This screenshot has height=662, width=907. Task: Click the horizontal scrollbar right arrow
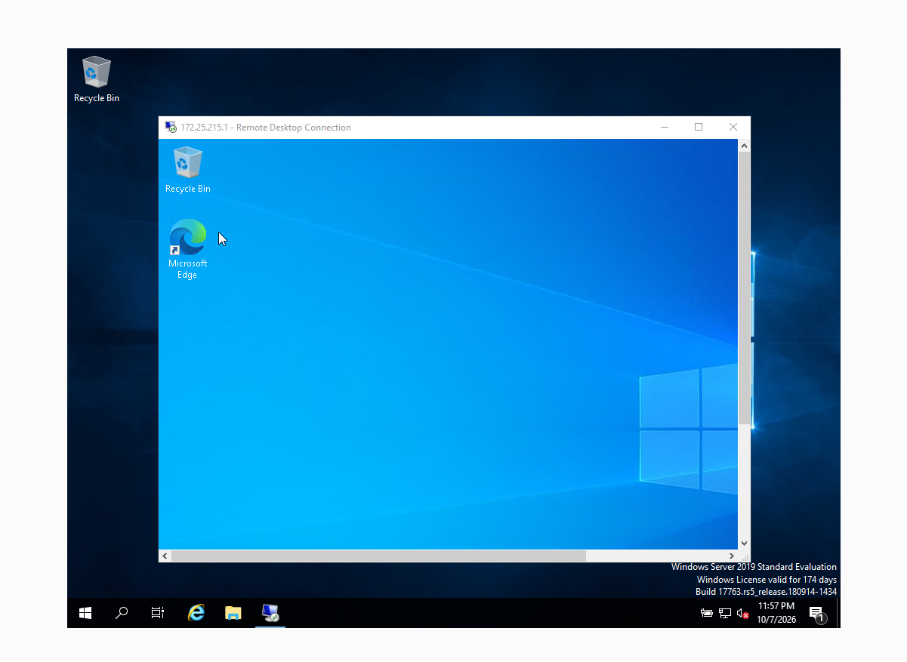click(731, 556)
